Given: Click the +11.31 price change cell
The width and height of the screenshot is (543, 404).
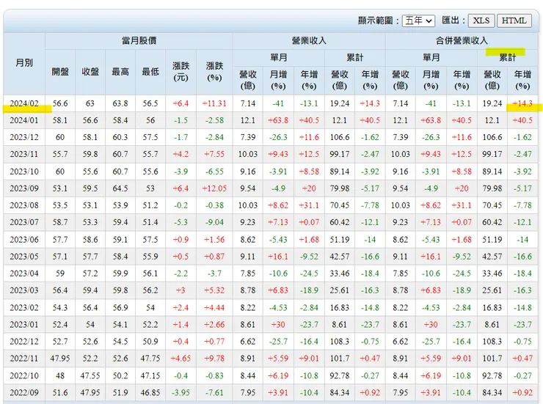Looking at the screenshot, I should coord(214,103).
